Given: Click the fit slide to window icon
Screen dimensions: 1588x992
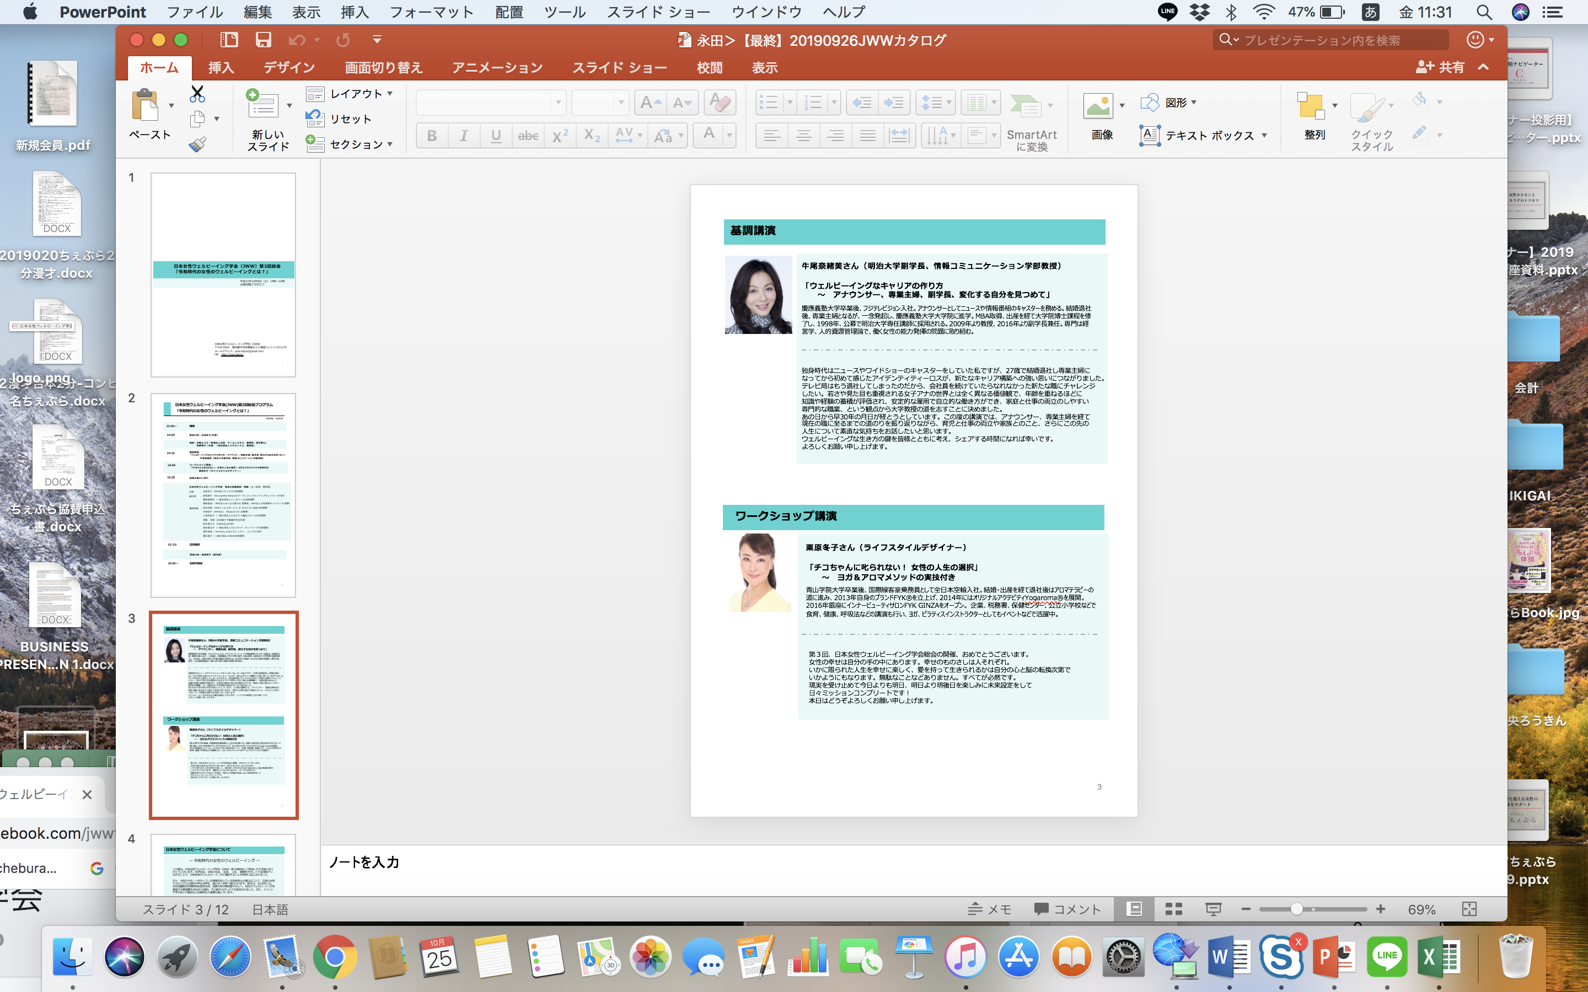Looking at the screenshot, I should coord(1468,909).
